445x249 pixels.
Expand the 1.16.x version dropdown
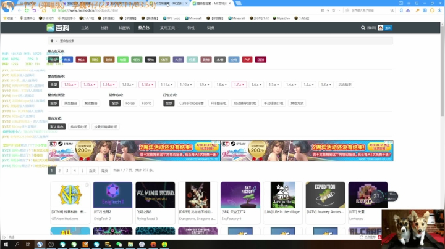[70, 84]
